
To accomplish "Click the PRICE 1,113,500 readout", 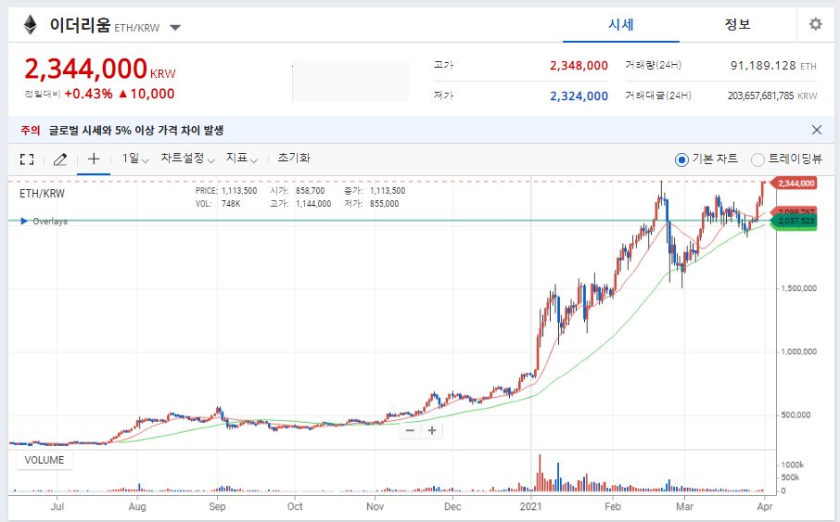I will click(x=226, y=191).
